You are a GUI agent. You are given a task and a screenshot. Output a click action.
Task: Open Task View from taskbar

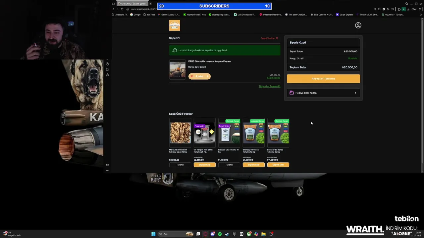[x=198, y=234]
